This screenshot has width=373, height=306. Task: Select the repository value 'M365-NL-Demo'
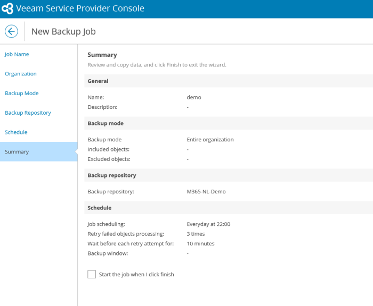point(206,191)
